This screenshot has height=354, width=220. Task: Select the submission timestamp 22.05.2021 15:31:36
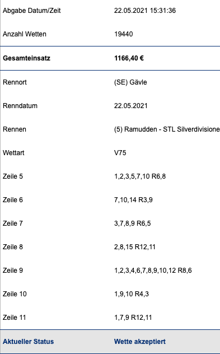(145, 11)
